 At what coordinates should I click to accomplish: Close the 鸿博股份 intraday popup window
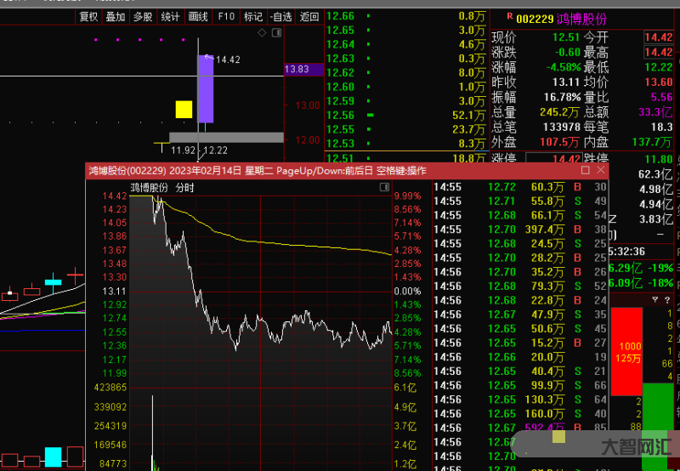(x=600, y=171)
